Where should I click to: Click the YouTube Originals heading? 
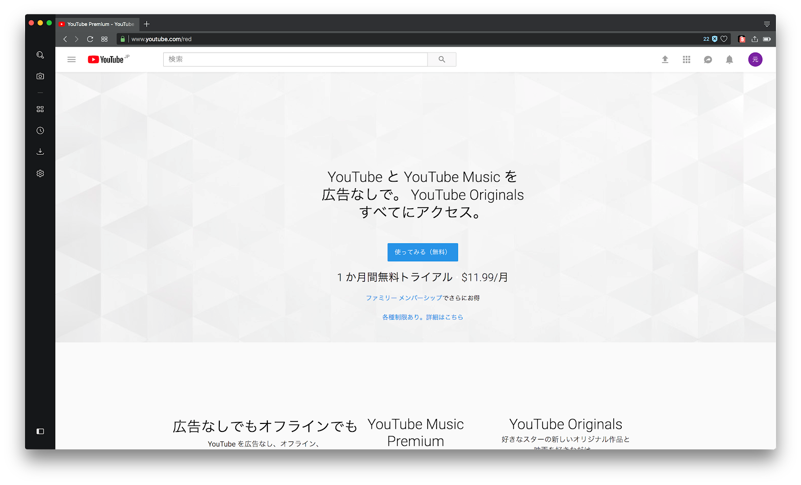click(x=566, y=424)
